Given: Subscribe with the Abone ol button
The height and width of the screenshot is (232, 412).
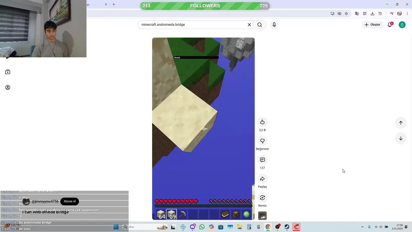Looking at the screenshot, I should point(70,201).
